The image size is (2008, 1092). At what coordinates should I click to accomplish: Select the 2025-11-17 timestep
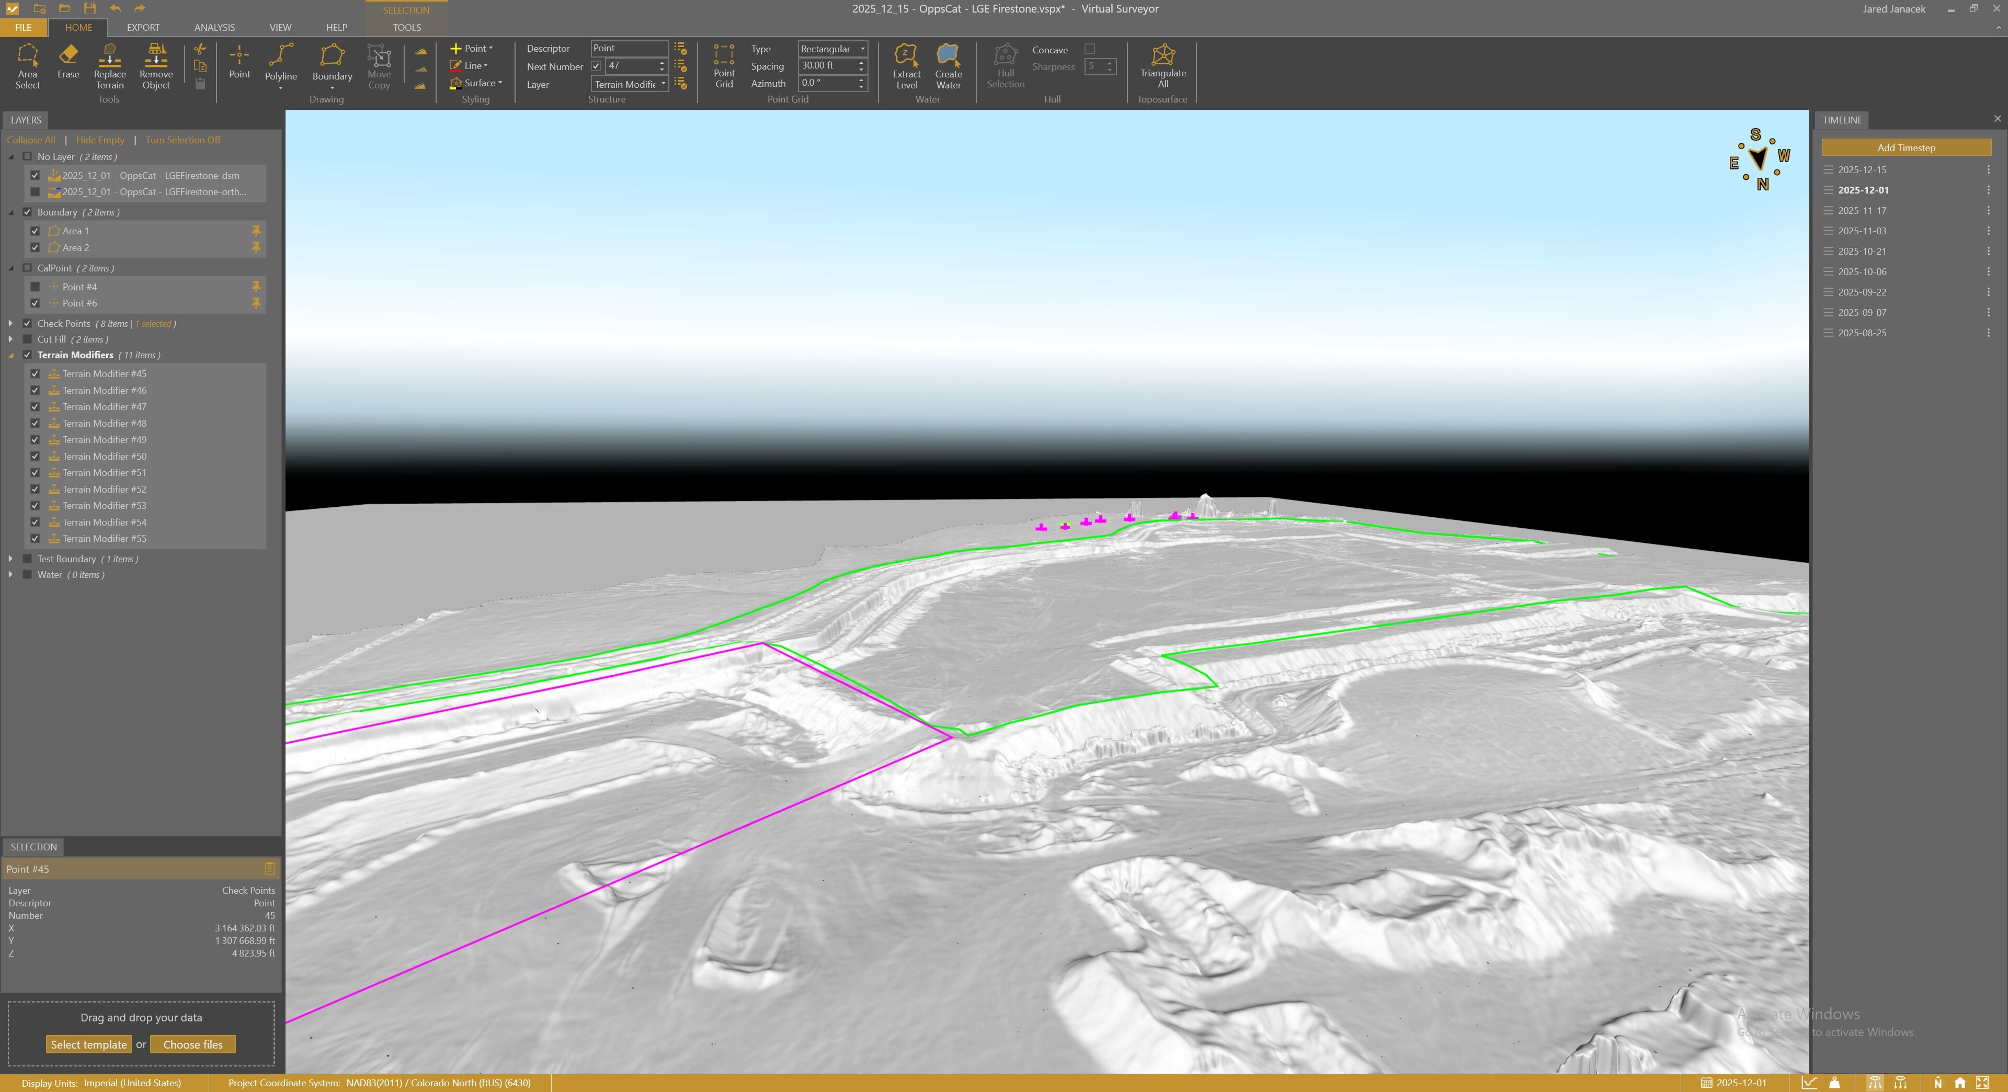tap(1862, 210)
